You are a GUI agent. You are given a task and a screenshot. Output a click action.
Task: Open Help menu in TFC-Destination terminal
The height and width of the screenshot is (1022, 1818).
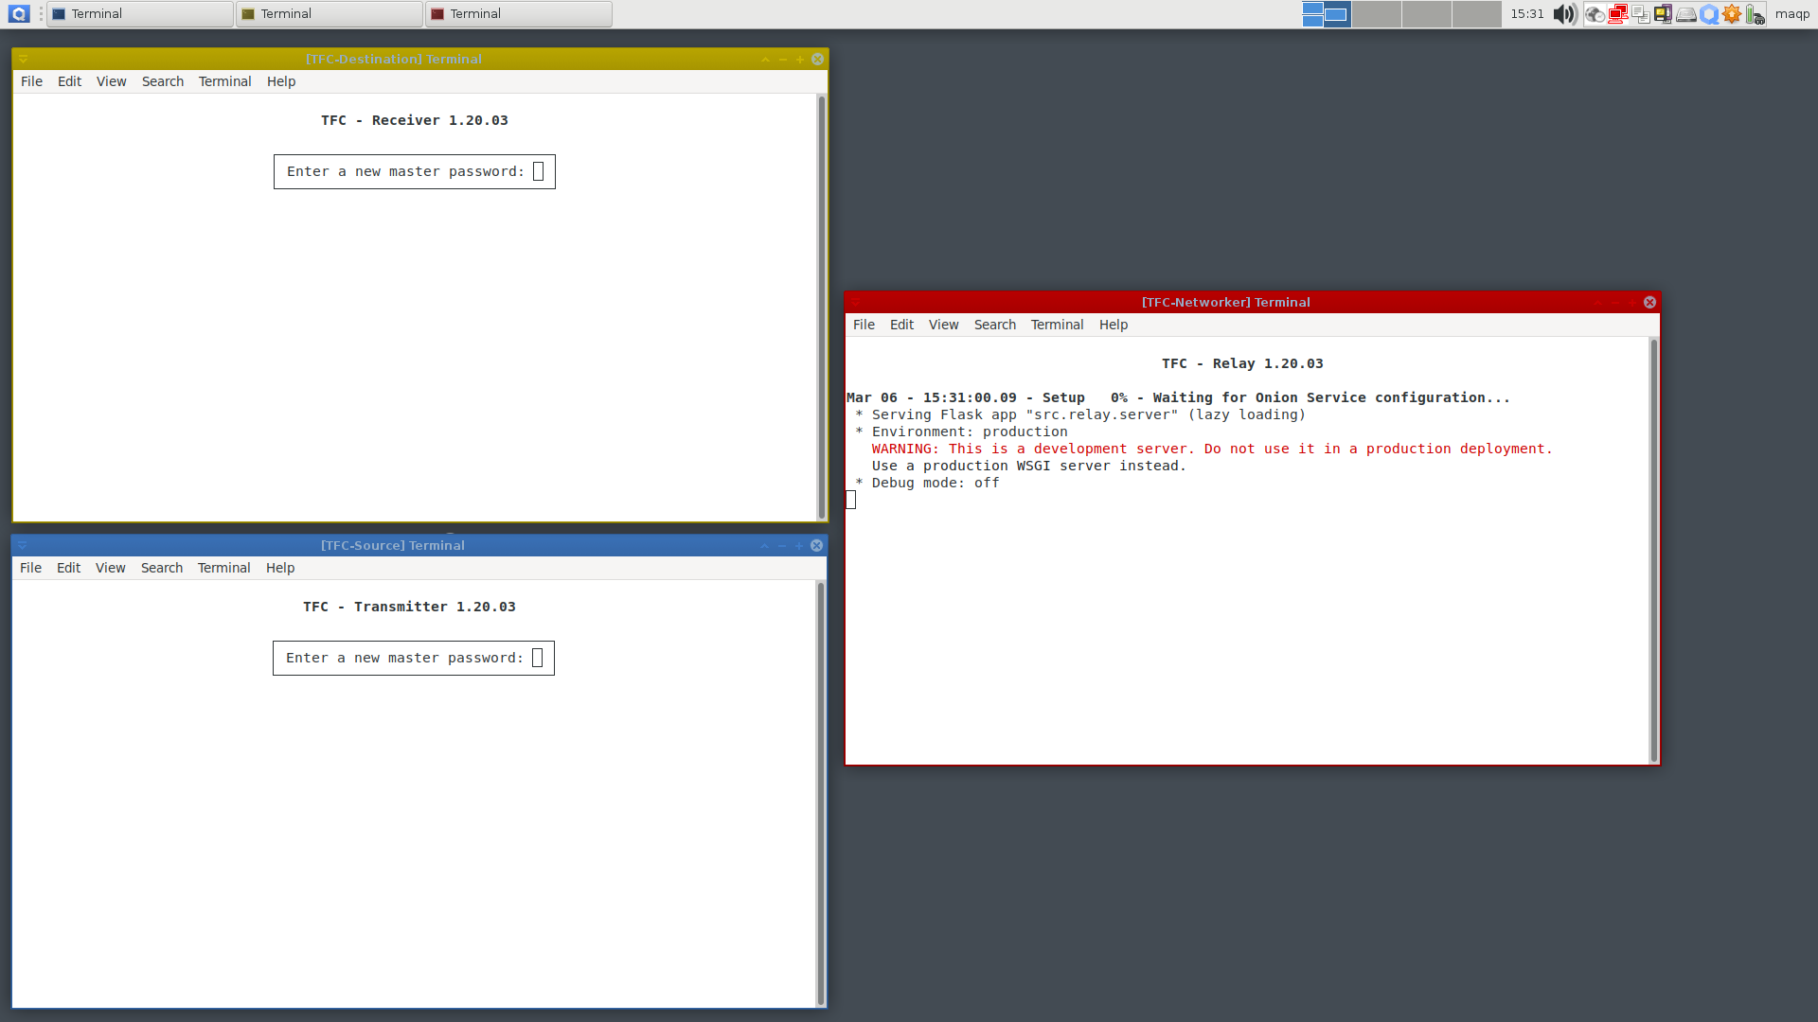coord(281,81)
